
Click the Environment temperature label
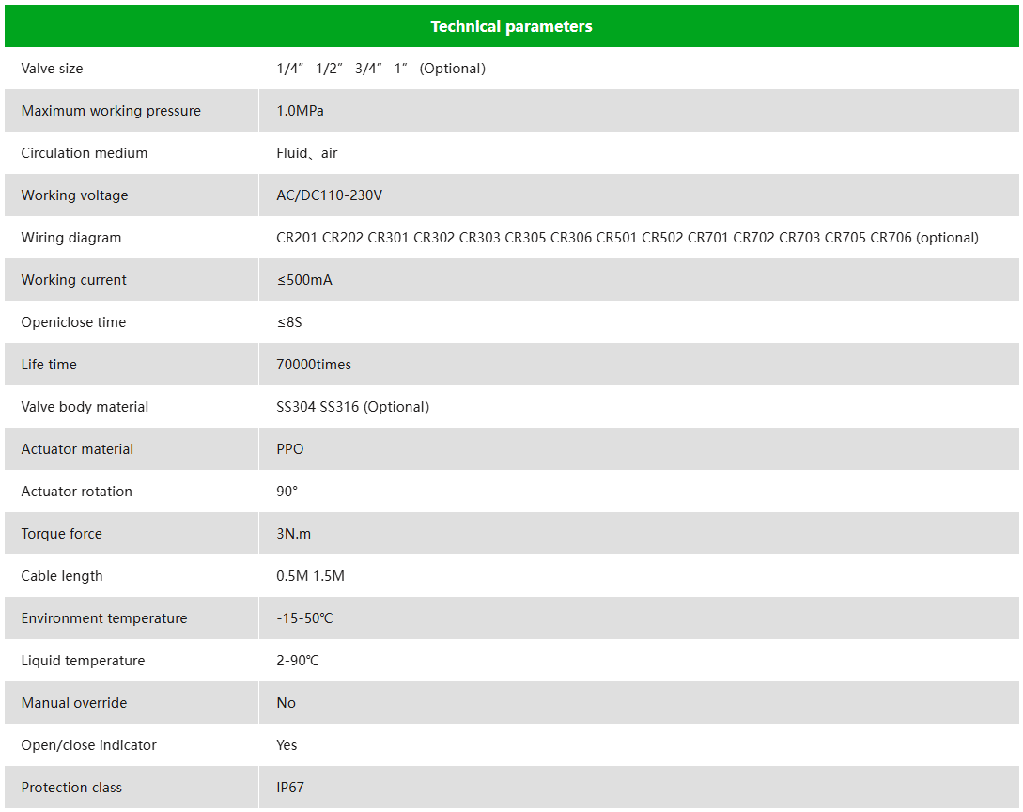click(104, 618)
